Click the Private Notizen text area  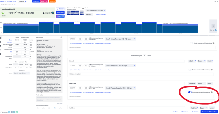(49, 99)
